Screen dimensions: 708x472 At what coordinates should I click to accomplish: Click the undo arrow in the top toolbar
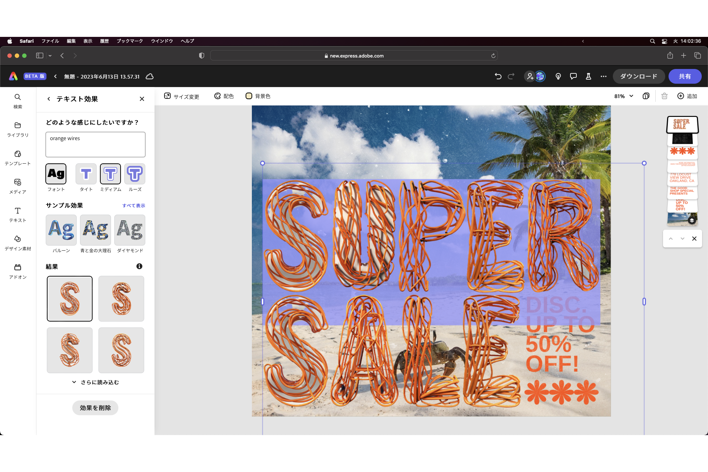[x=498, y=76]
